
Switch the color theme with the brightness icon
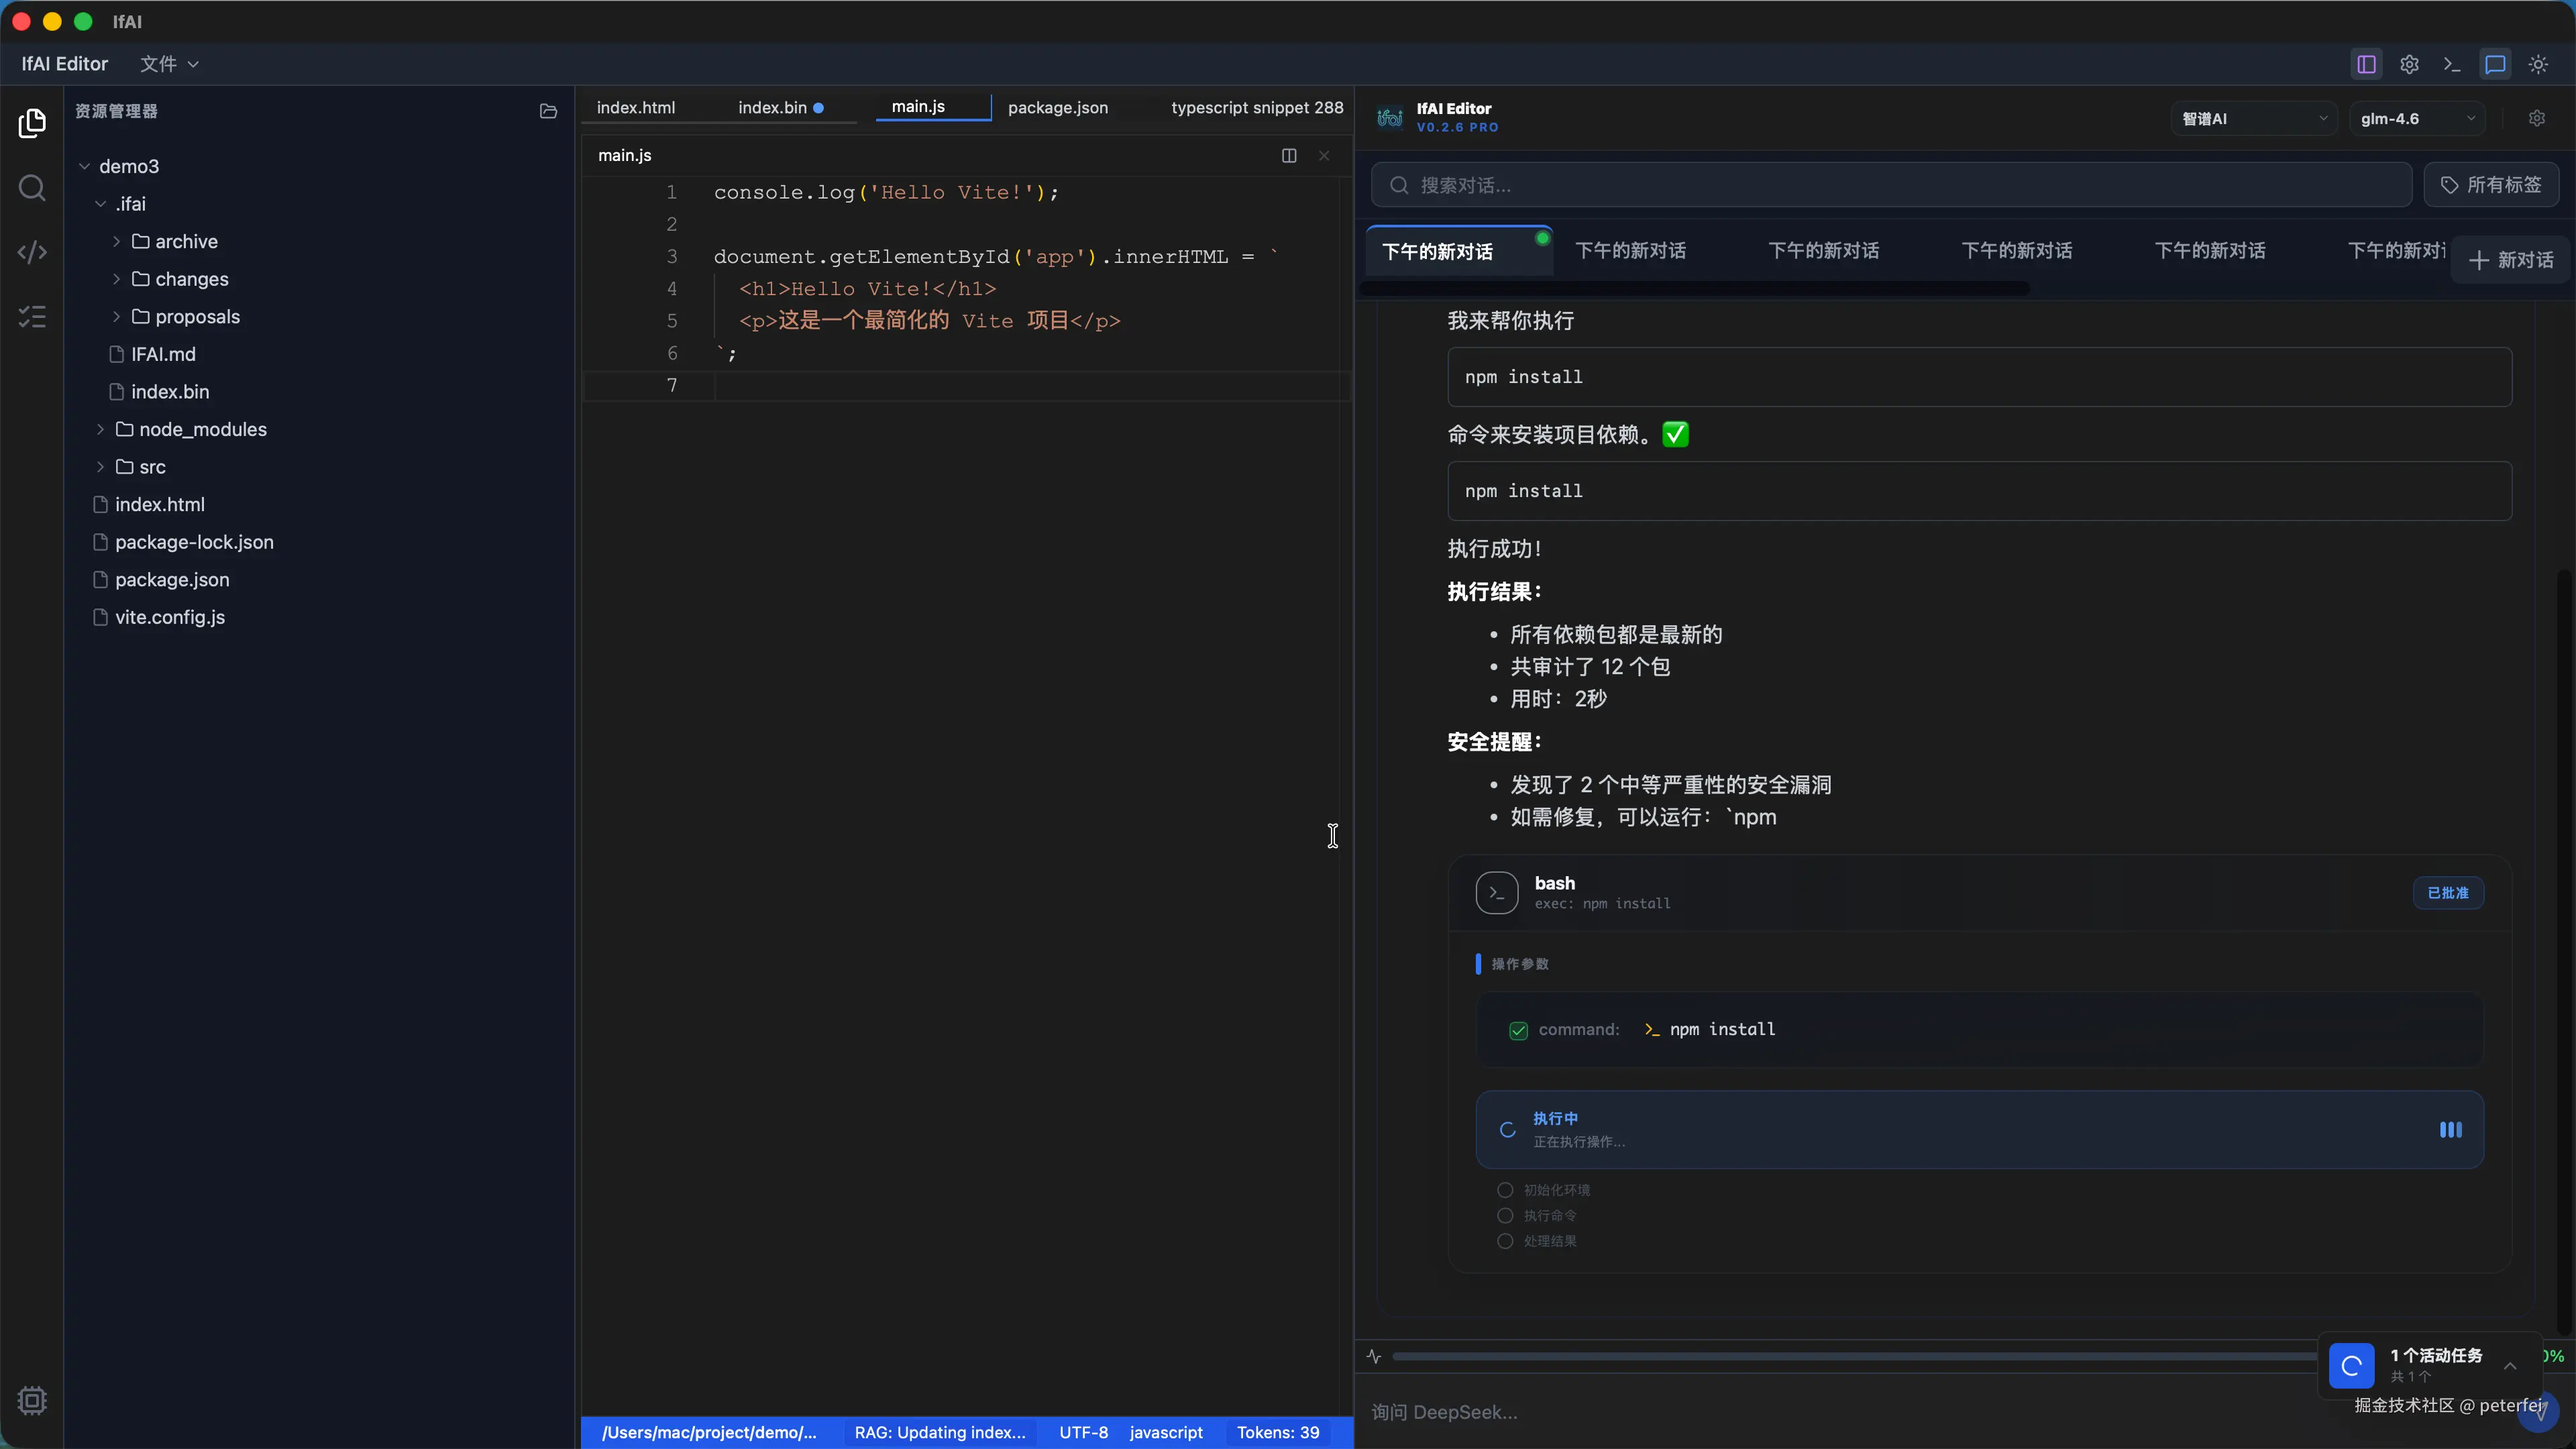coord(2539,64)
